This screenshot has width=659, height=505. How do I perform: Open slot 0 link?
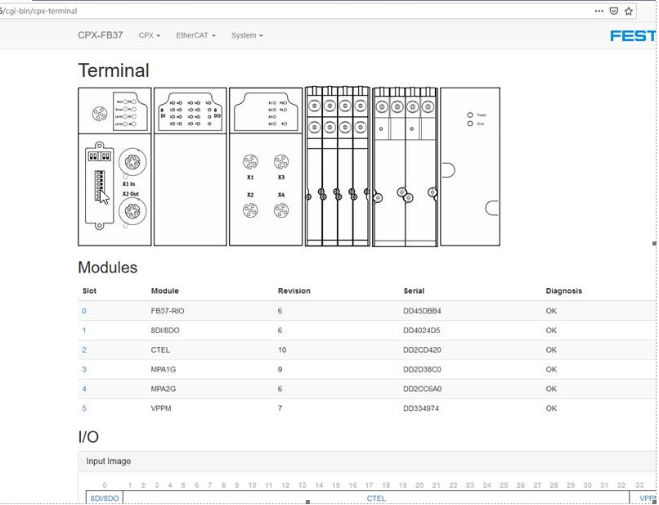[x=84, y=311]
